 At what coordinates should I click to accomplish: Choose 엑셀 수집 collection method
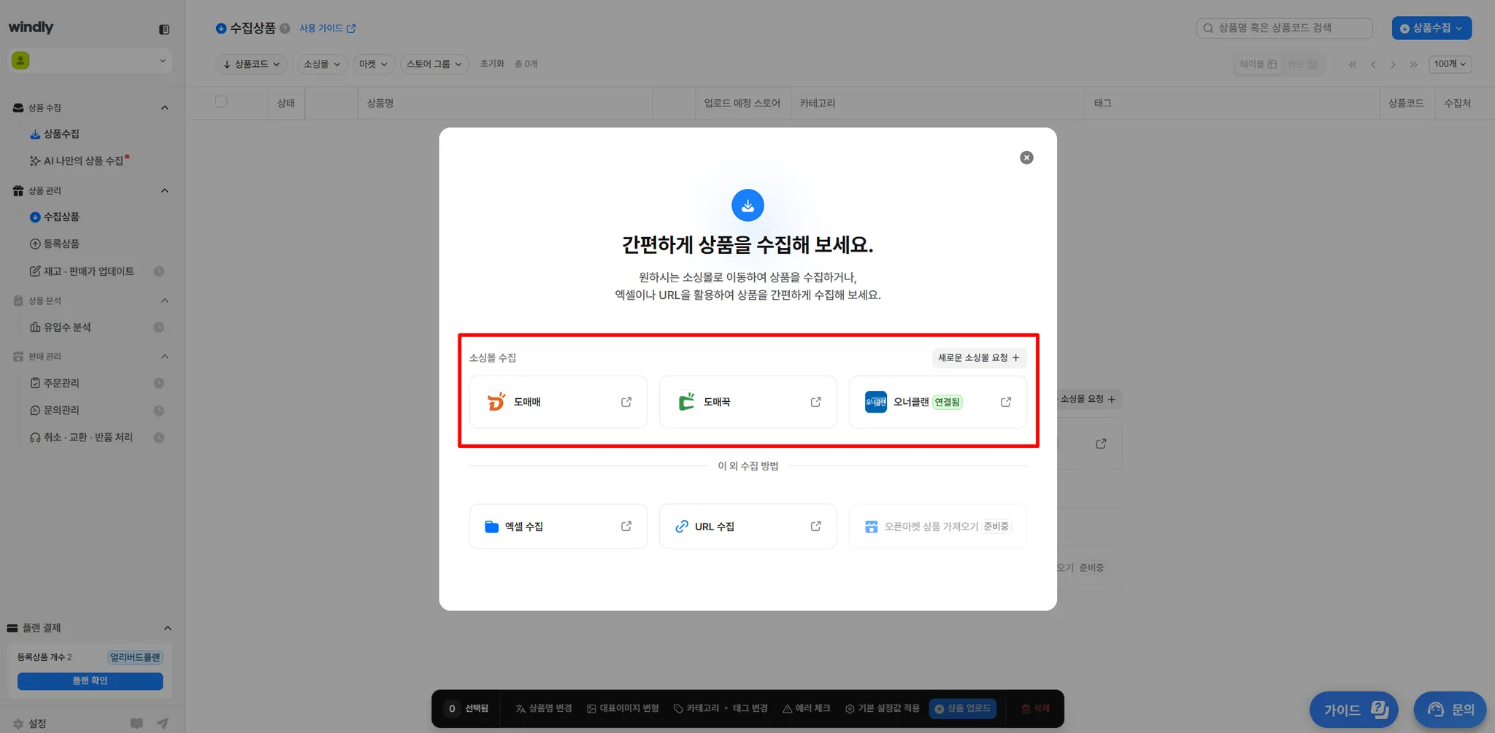(x=558, y=527)
